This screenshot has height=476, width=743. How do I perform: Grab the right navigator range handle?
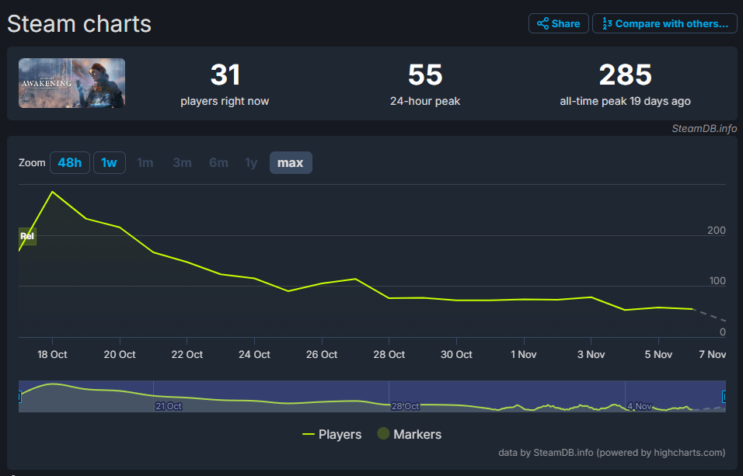[x=724, y=397]
